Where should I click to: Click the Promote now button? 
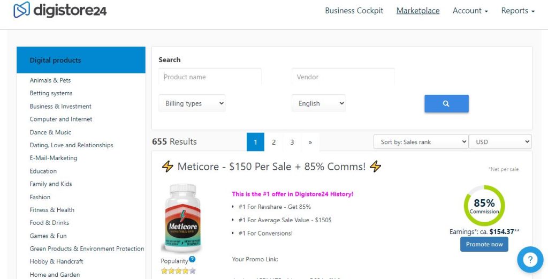484,244
